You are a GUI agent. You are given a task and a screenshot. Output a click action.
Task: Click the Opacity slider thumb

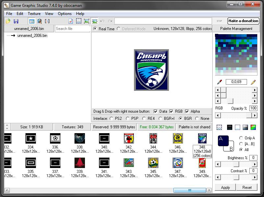(x=249, y=115)
